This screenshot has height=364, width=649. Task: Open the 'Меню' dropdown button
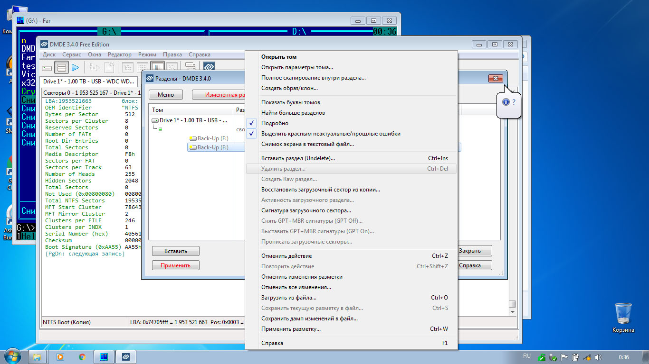coord(165,95)
